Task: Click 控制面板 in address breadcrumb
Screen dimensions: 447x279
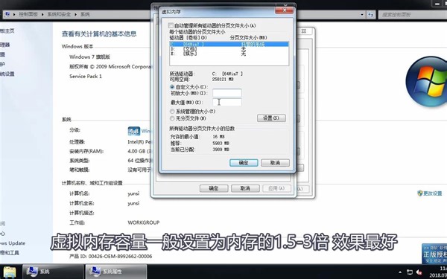Action: 28,14
